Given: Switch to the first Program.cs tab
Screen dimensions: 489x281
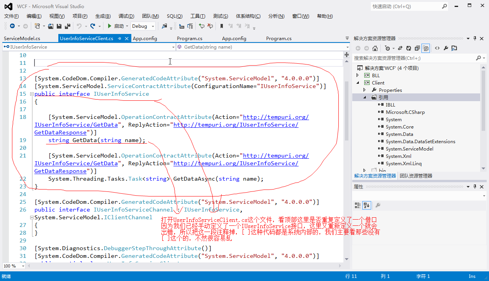Looking at the screenshot, I should pyautogui.click(x=190, y=39).
